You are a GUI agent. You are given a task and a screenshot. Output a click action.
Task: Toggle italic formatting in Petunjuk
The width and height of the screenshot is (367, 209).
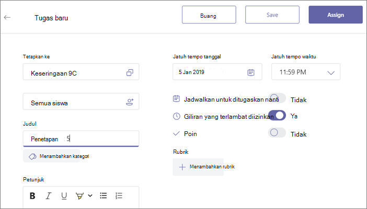coord(49,195)
